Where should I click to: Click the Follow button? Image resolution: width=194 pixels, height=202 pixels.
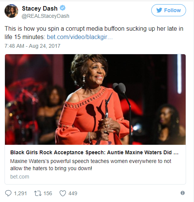pos(169,10)
